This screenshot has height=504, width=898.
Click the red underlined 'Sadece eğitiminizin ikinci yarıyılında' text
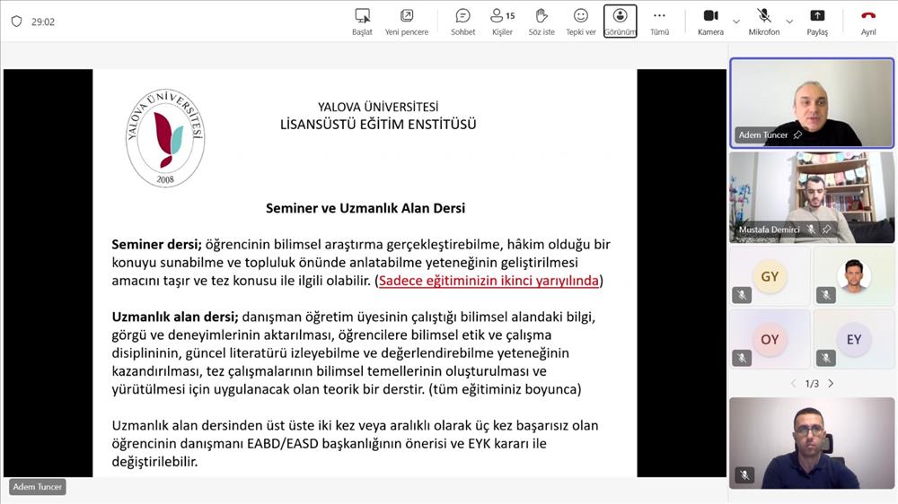tap(489, 281)
